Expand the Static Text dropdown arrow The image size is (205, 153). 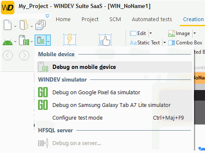pyautogui.click(x=164, y=43)
